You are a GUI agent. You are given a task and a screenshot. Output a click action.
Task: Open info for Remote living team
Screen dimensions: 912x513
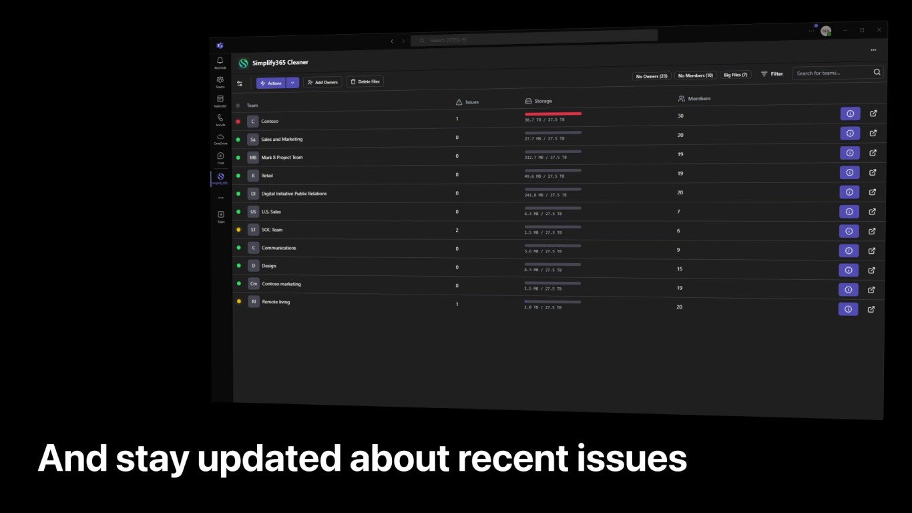848,309
